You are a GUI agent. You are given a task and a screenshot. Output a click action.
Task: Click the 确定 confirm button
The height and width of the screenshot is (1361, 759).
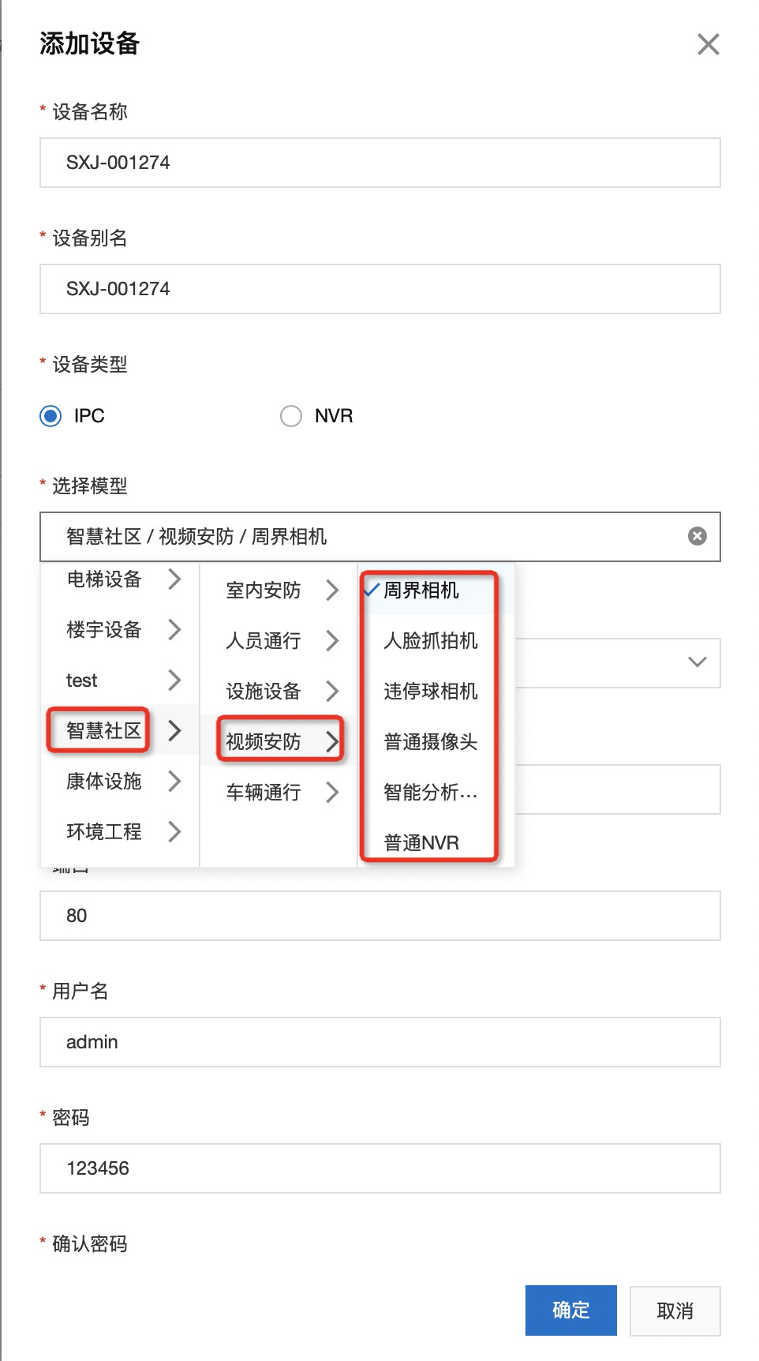570,1310
